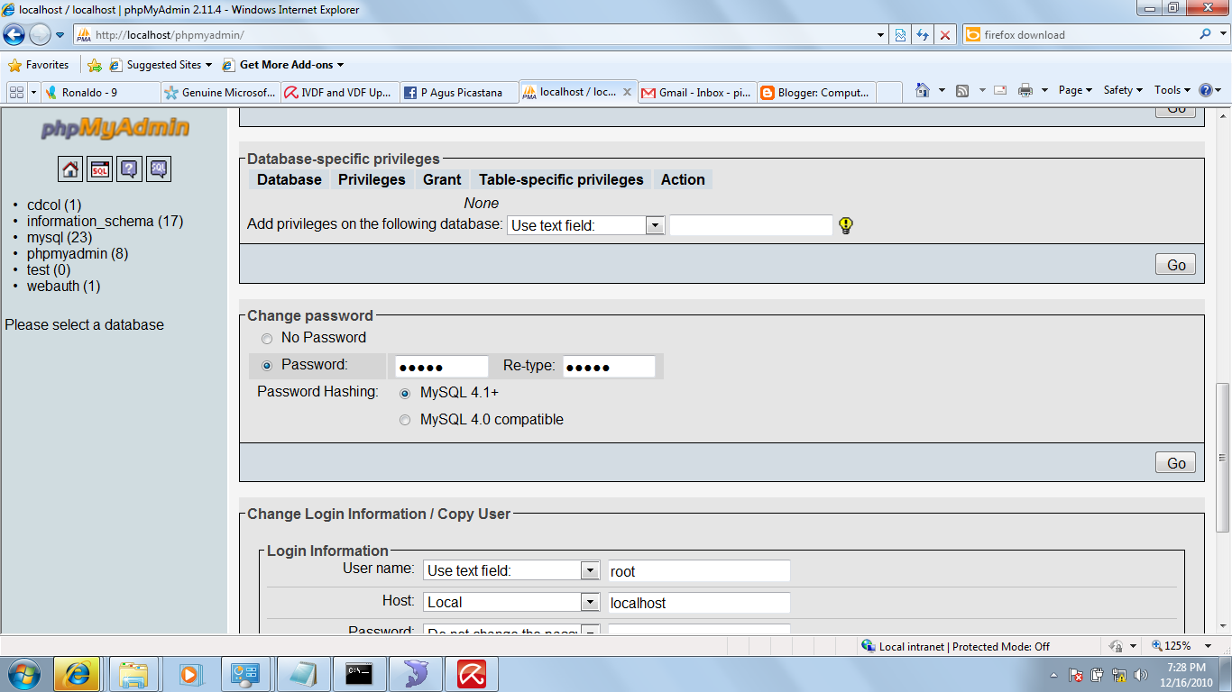Click the database name text field
The image size is (1232, 692).
751,225
